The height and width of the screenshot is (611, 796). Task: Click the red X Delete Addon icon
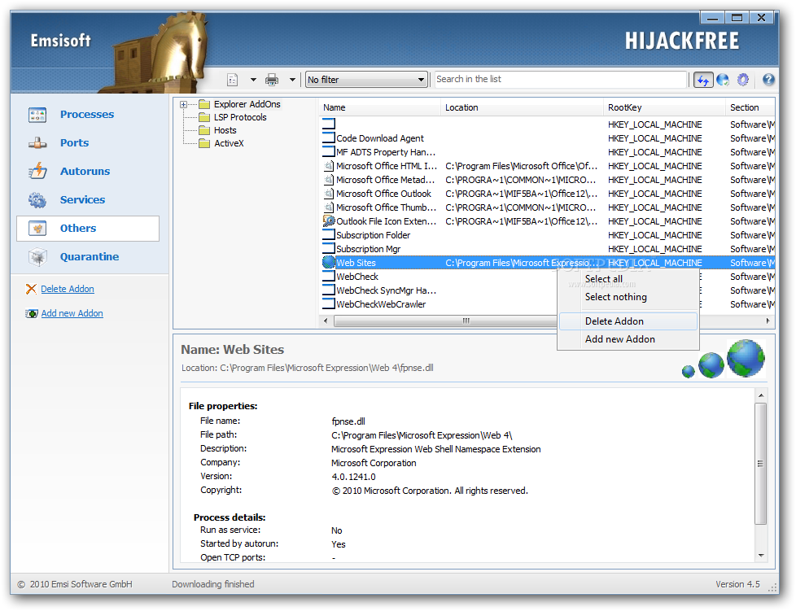31,289
